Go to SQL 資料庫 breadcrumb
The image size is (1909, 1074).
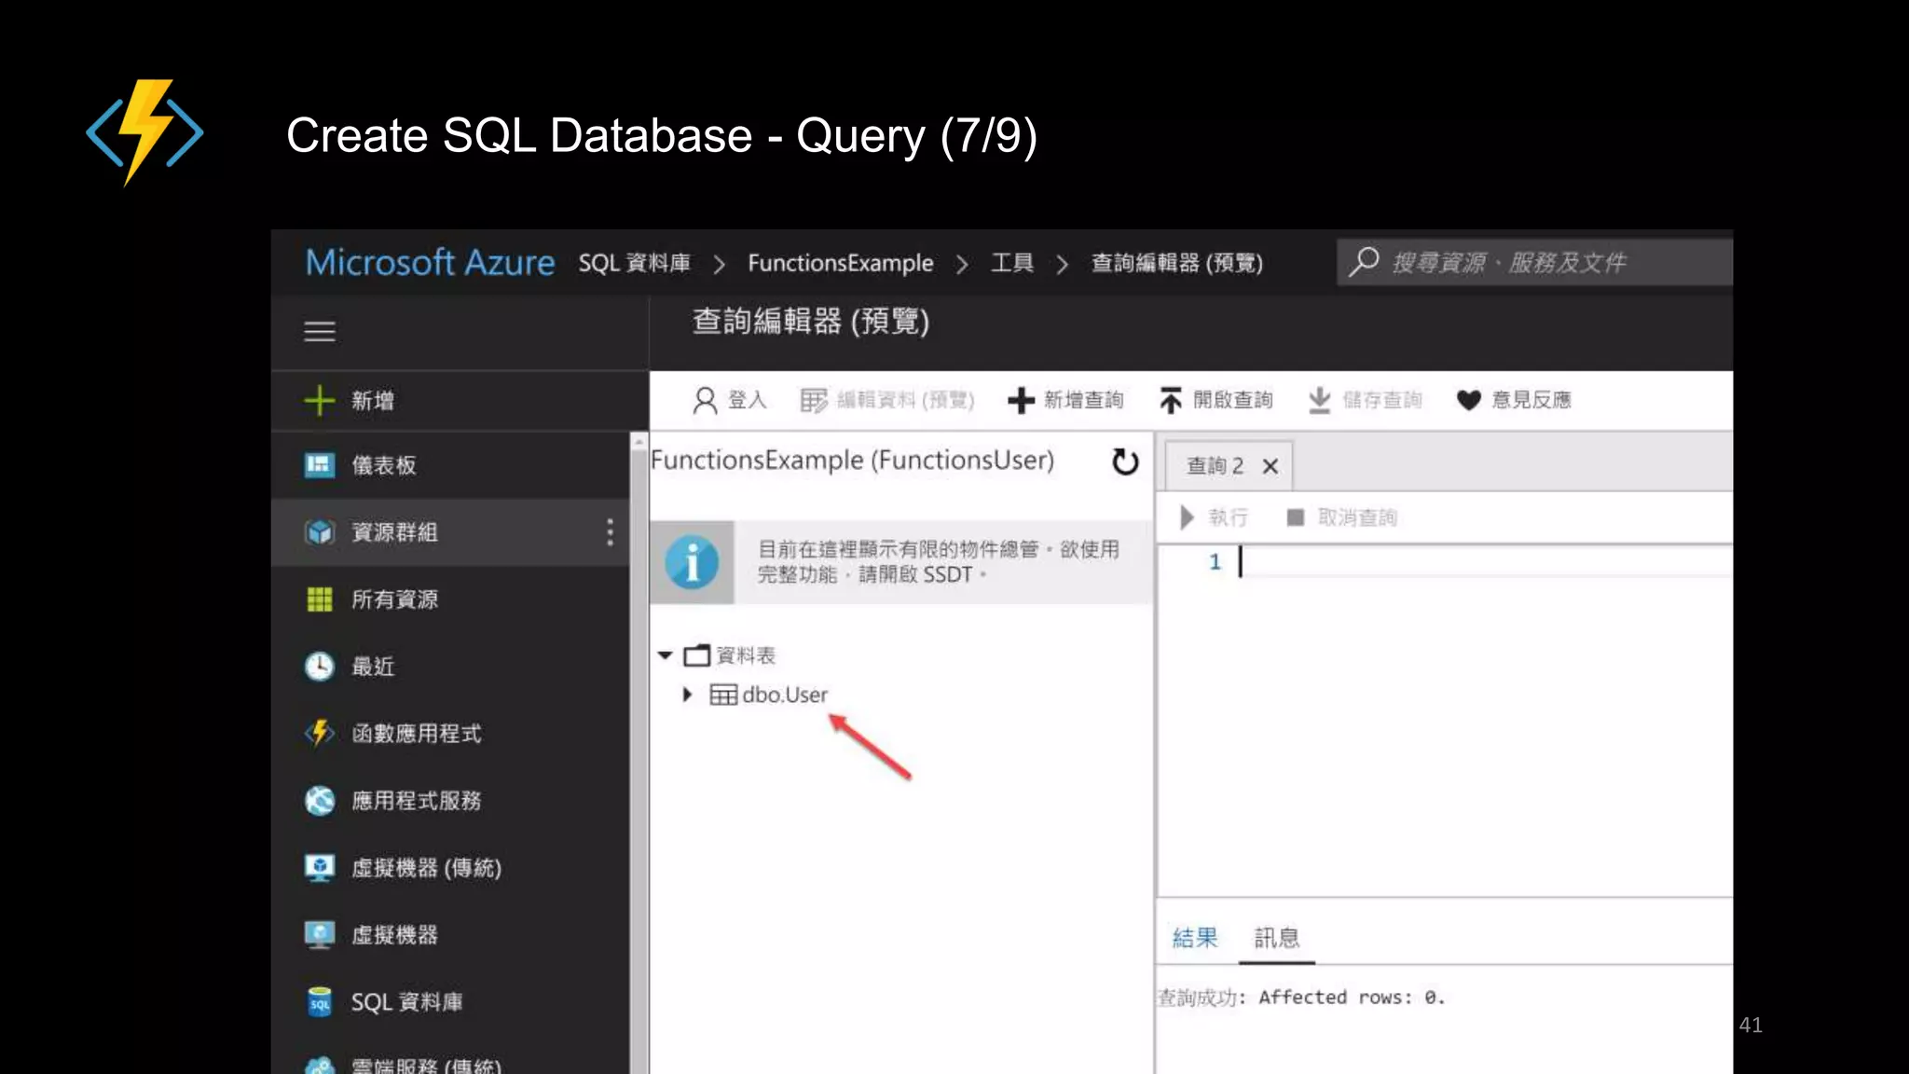point(634,263)
